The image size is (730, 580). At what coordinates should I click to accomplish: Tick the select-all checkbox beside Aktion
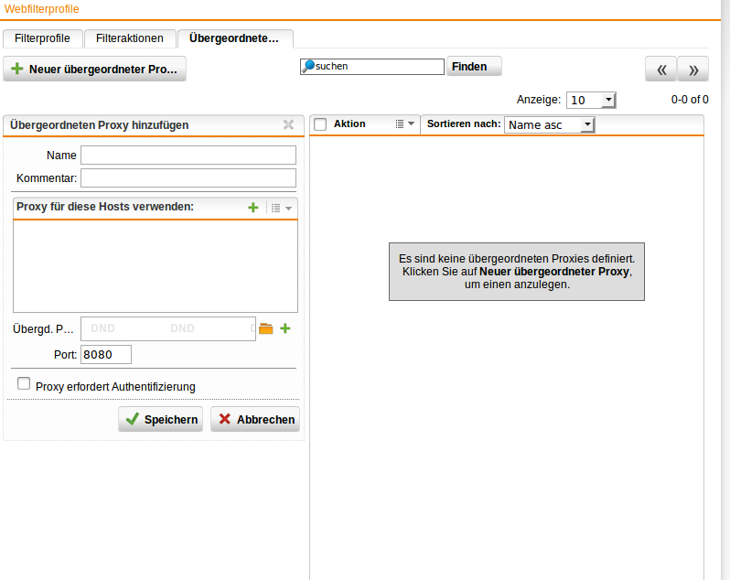click(320, 124)
